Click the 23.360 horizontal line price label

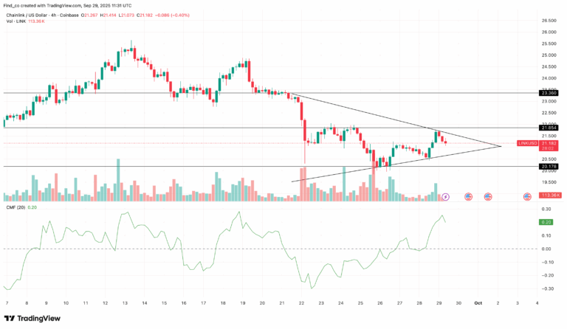[x=549, y=93]
